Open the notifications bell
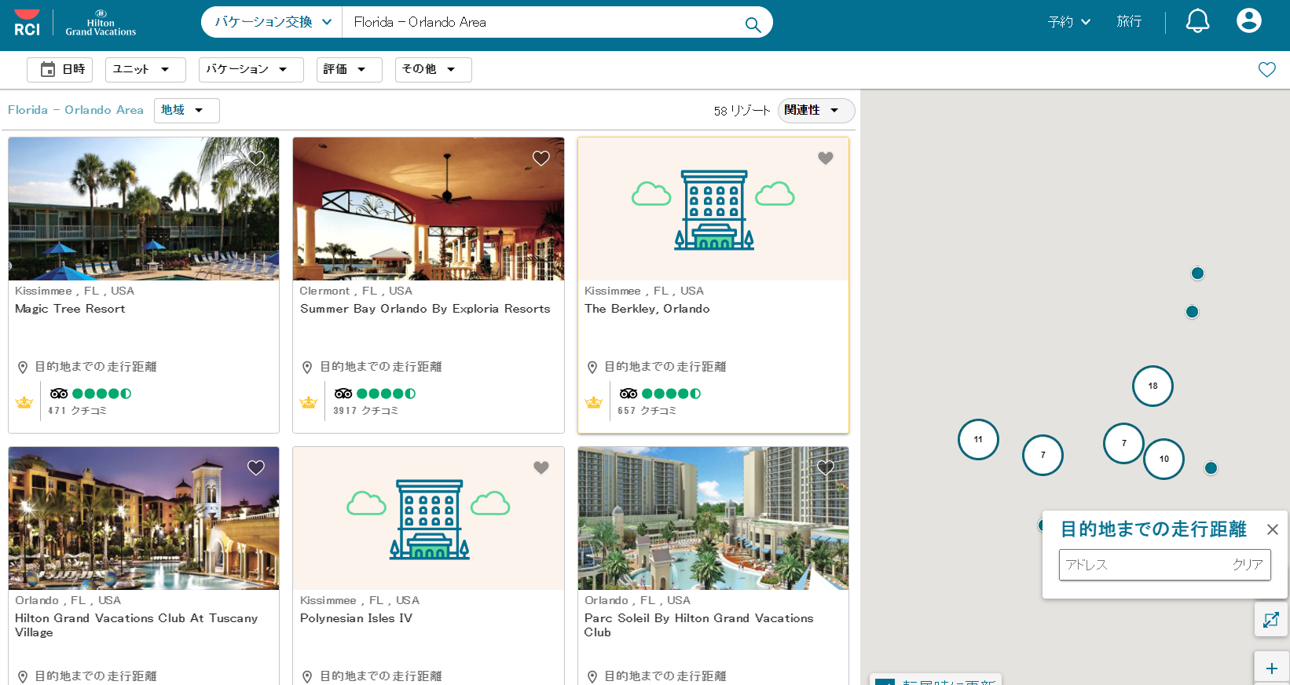The image size is (1290, 685). tap(1197, 21)
